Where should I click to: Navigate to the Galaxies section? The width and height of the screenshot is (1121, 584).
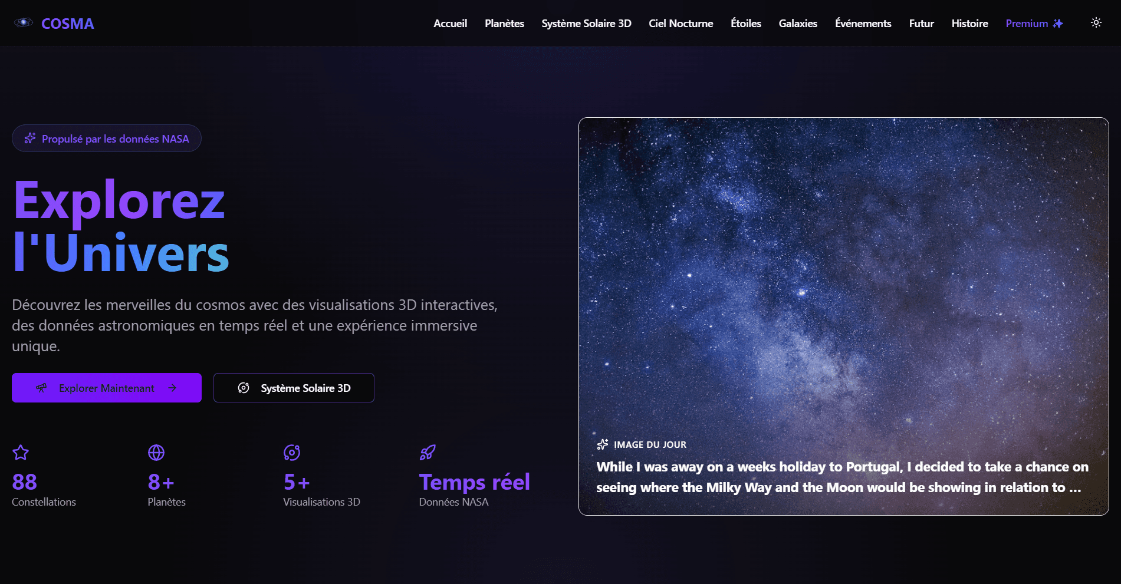coord(797,24)
